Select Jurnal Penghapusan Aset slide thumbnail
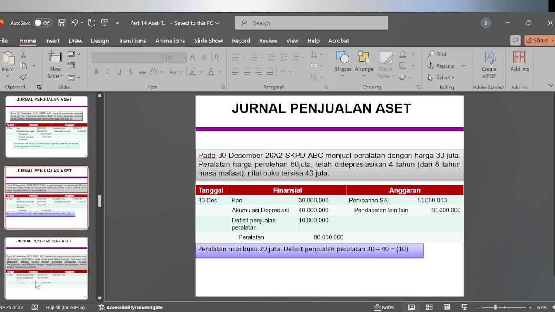Screen dimensions: 555x312 [x=46, y=268]
